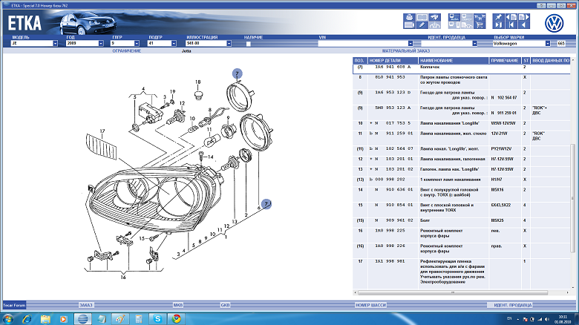This screenshot has width=579, height=325.
Task: Click the documents-and-car icon in toolbar
Action: pos(467,25)
